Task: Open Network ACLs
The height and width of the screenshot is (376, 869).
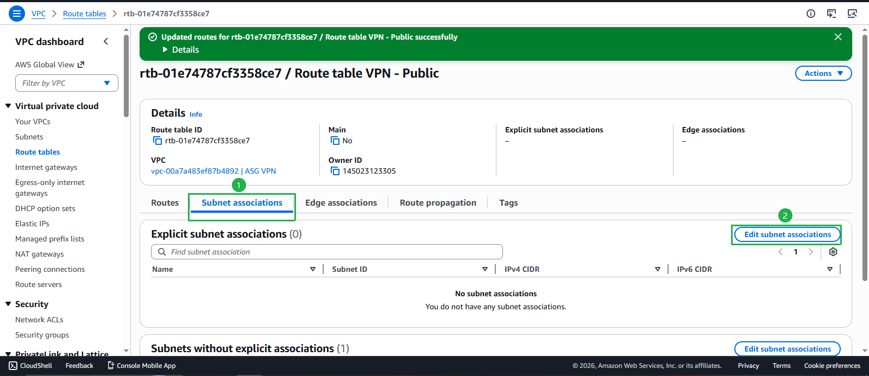Action: point(40,320)
